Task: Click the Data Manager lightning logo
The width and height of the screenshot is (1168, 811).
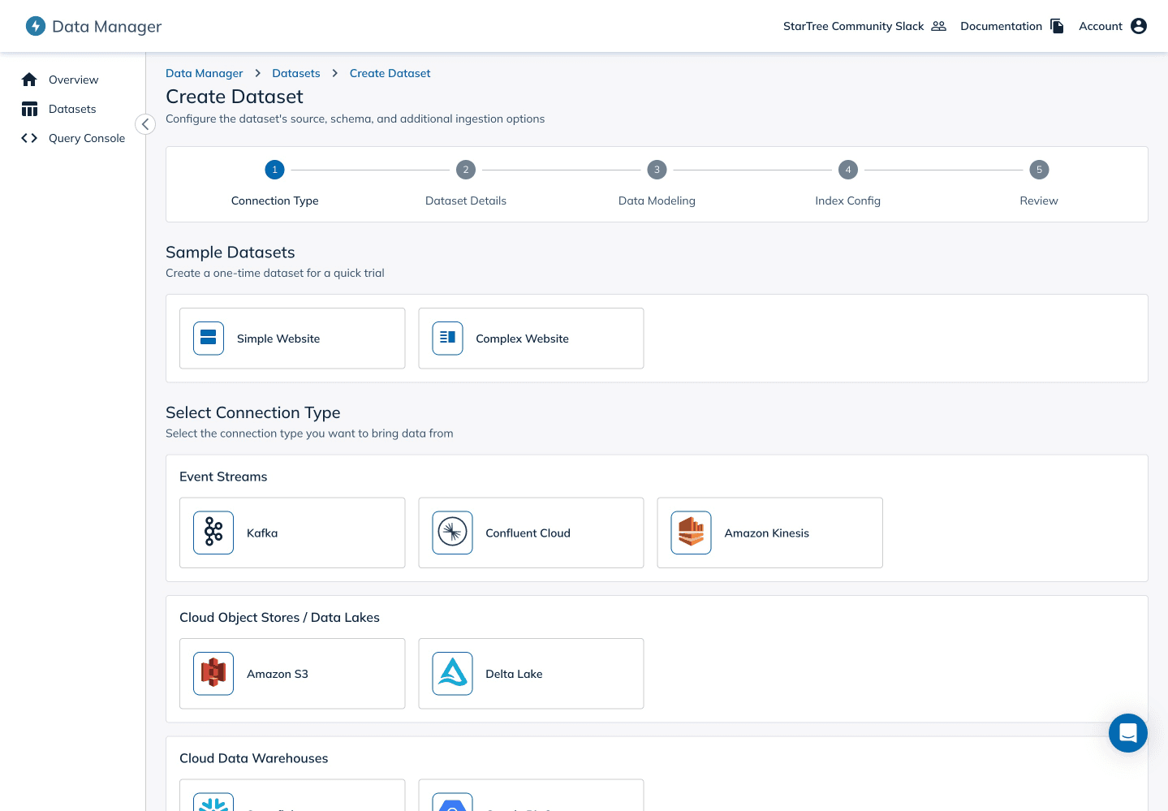Action: pos(34,25)
